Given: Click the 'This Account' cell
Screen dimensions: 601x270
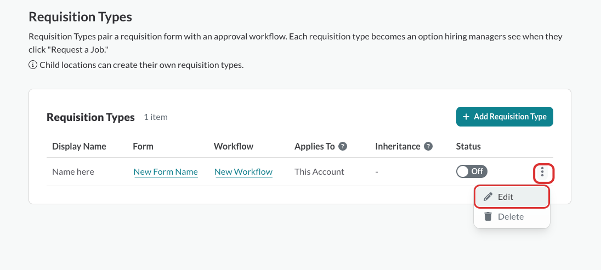Looking at the screenshot, I should (319, 172).
